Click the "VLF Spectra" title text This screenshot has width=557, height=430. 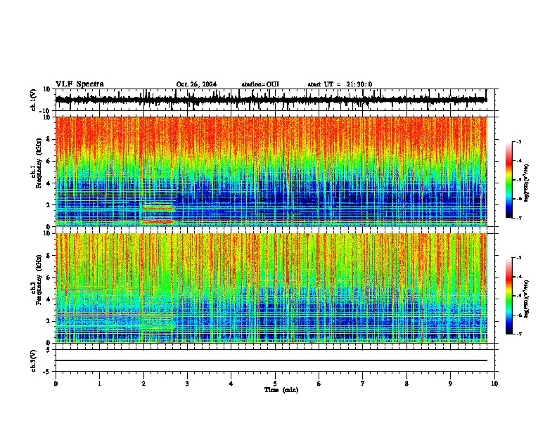[79, 84]
